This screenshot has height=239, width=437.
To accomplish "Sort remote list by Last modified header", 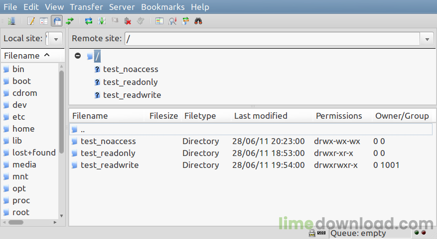I will pos(272,116).
